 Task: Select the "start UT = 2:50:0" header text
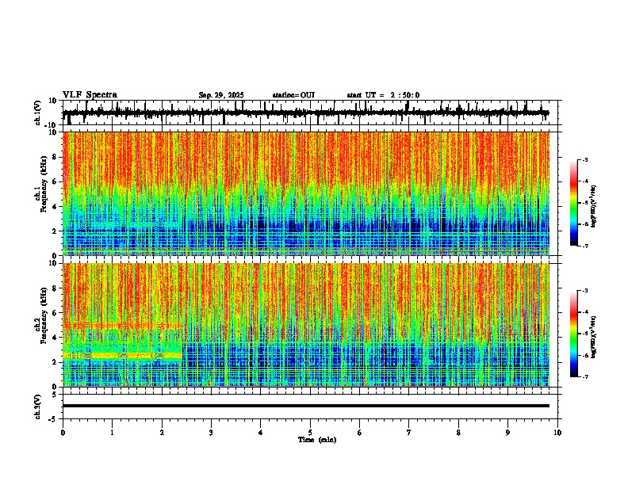tap(383, 95)
